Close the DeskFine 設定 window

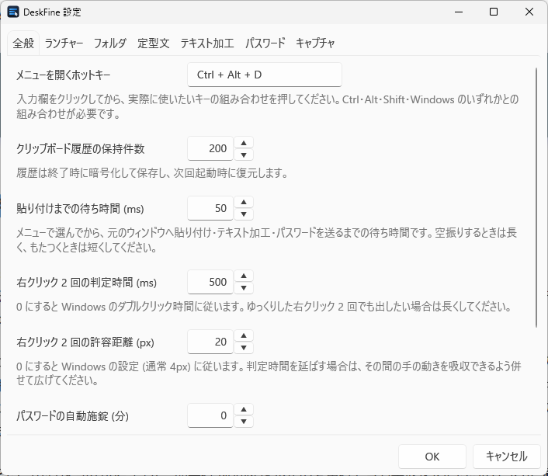(x=529, y=12)
